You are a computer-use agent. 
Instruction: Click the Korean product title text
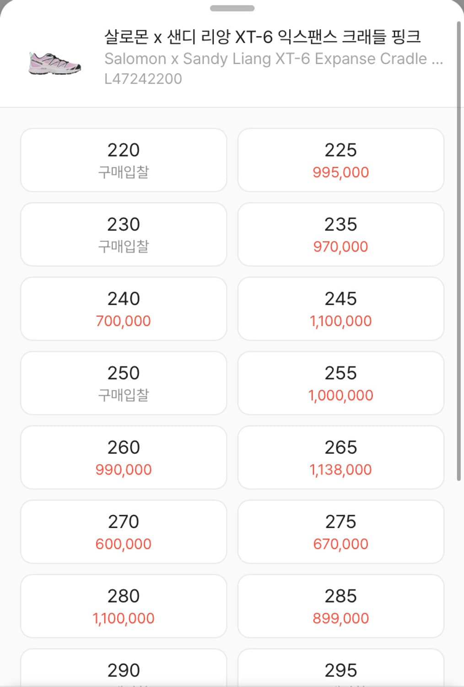pyautogui.click(x=262, y=37)
